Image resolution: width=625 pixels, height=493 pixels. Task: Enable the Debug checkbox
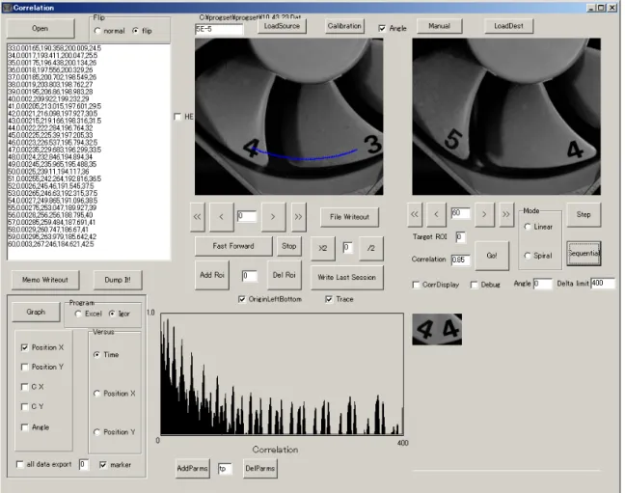[474, 285]
